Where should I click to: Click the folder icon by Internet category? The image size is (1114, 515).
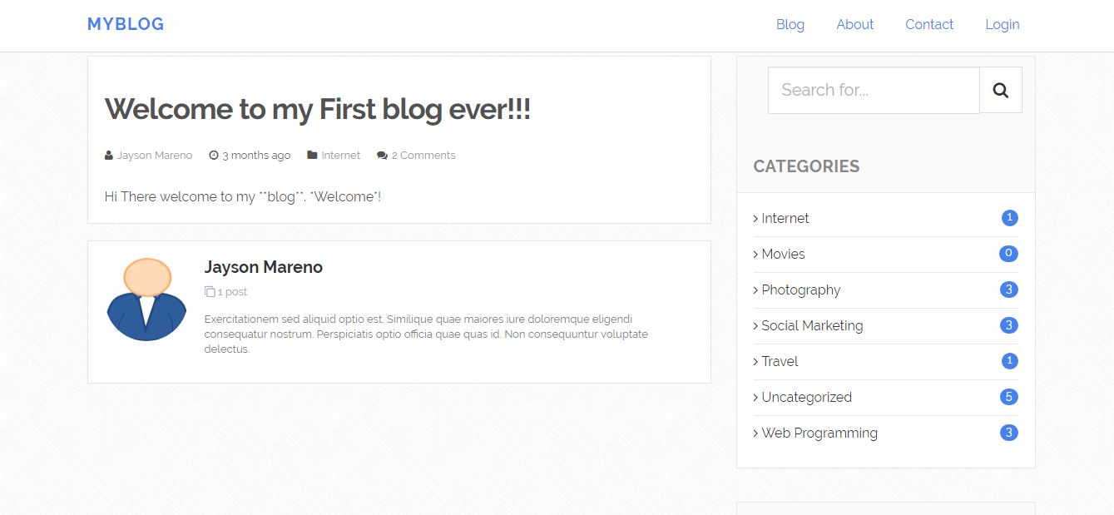click(312, 156)
